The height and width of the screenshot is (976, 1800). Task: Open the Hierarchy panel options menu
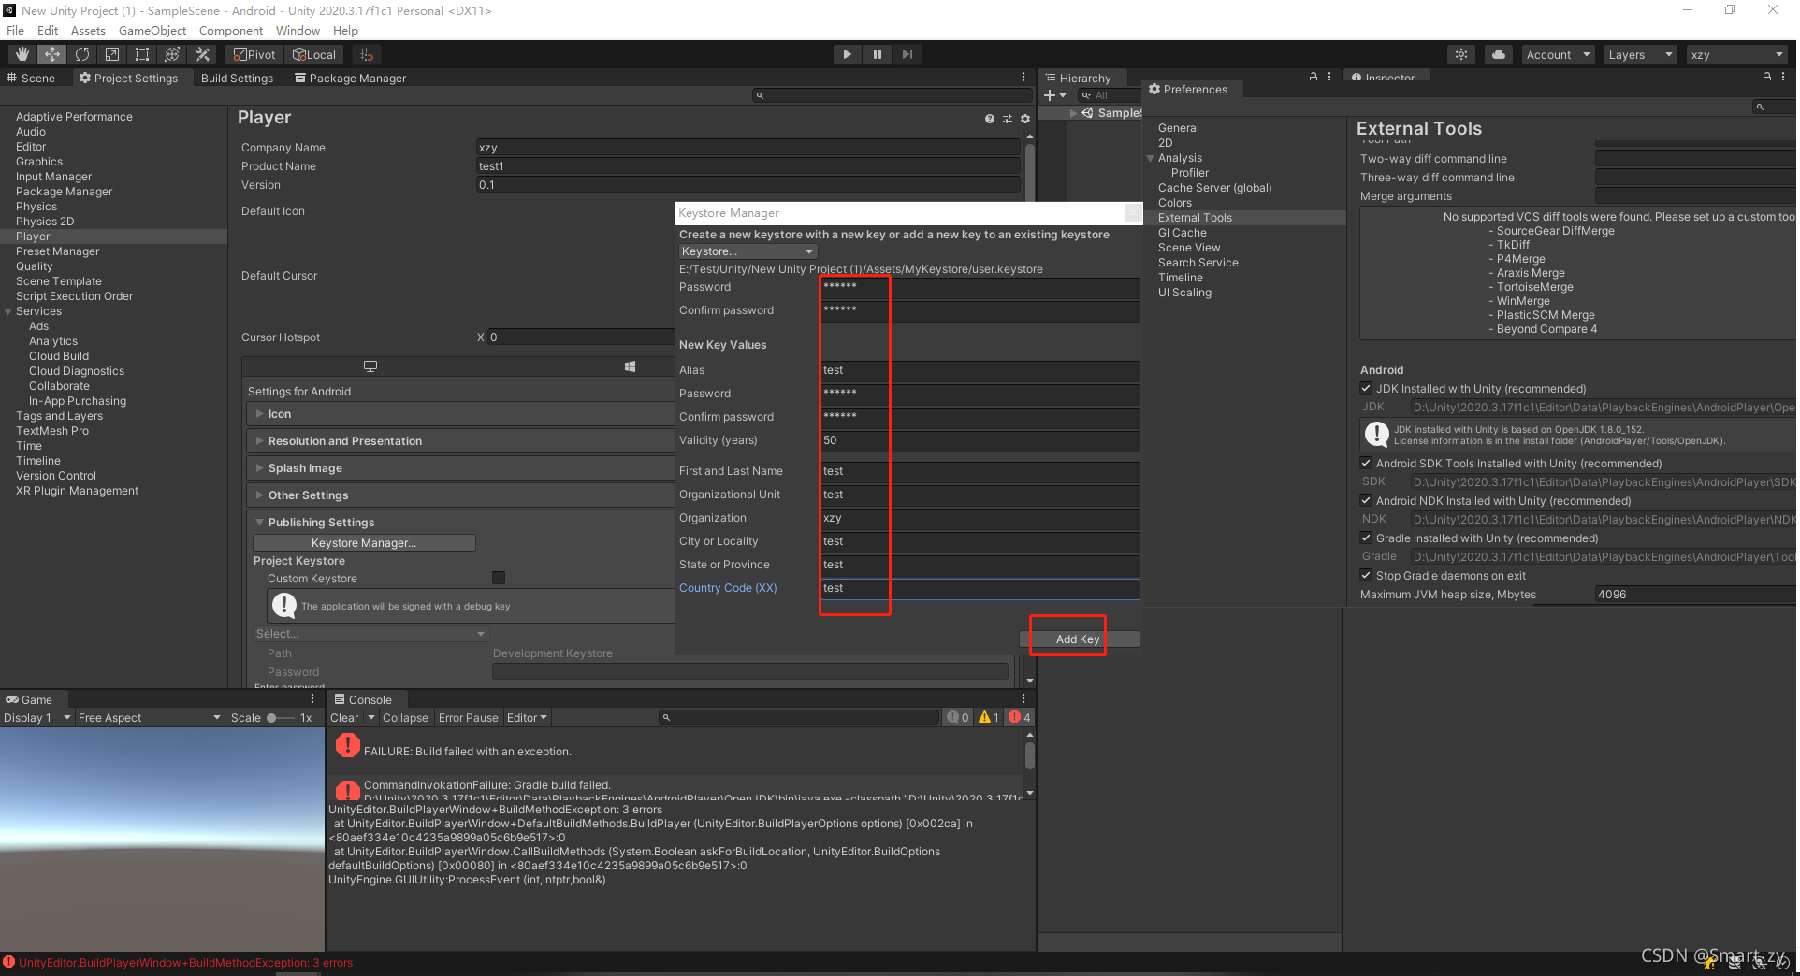pos(1329,77)
